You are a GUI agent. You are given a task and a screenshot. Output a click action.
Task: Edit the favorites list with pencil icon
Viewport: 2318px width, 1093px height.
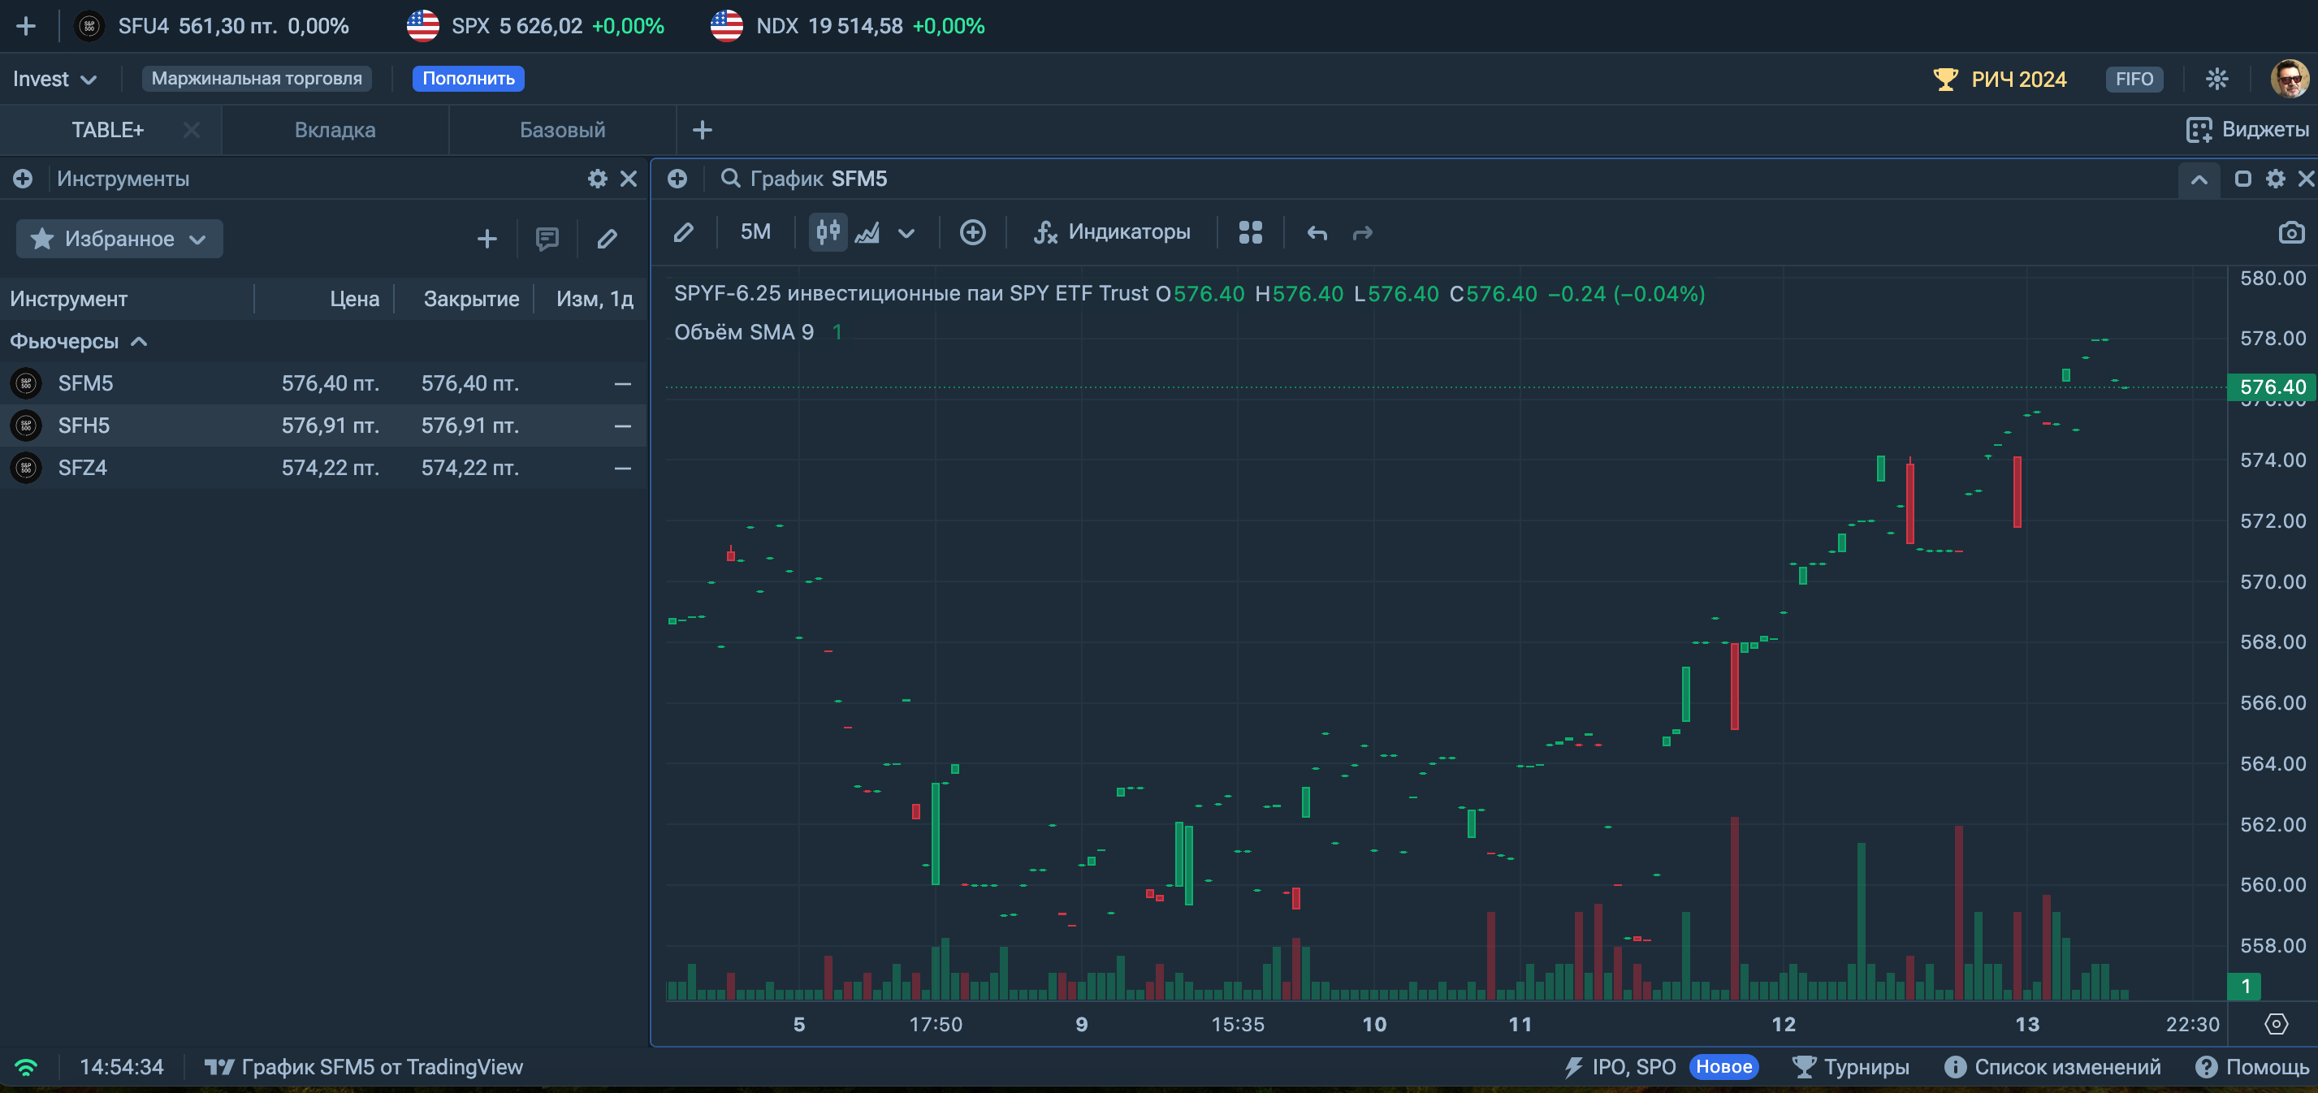point(608,239)
